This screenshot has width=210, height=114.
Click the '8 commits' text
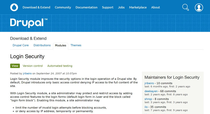(162, 99)
